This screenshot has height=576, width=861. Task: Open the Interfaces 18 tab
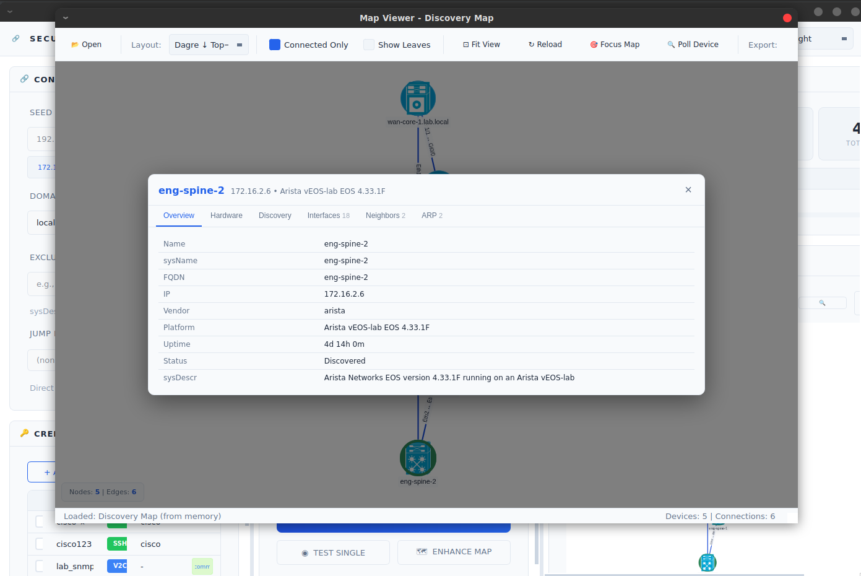[x=329, y=216]
